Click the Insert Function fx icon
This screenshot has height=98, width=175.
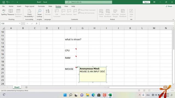36,23
